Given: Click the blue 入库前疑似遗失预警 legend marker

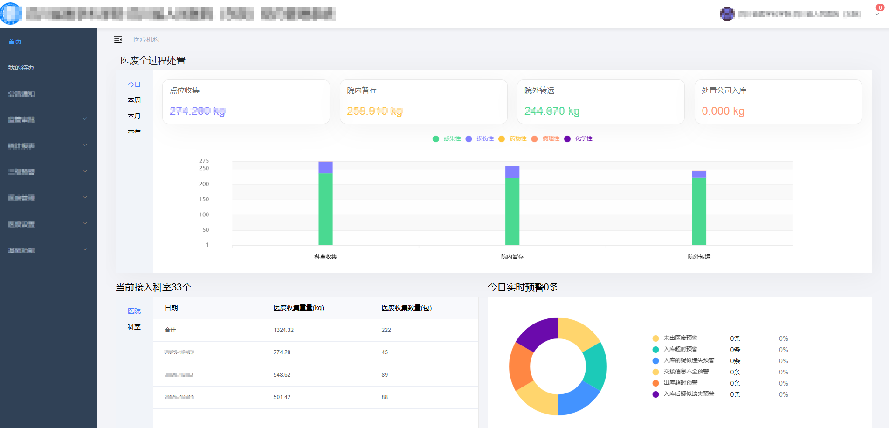Looking at the screenshot, I should 655,361.
